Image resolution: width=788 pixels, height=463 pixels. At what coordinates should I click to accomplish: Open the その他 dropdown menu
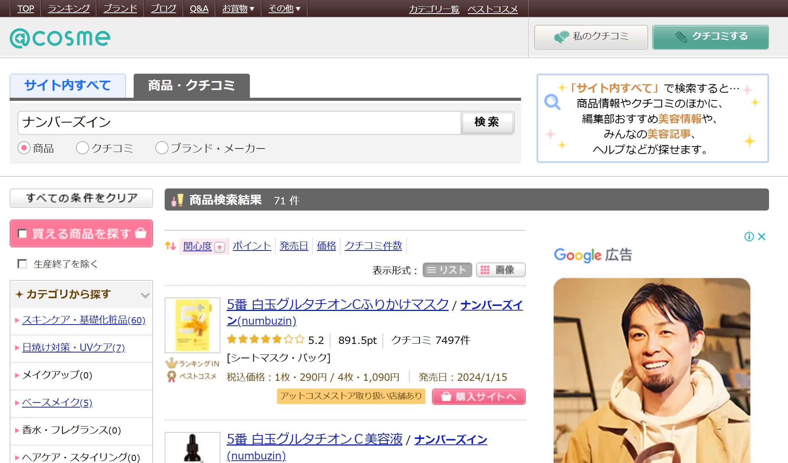click(x=284, y=9)
